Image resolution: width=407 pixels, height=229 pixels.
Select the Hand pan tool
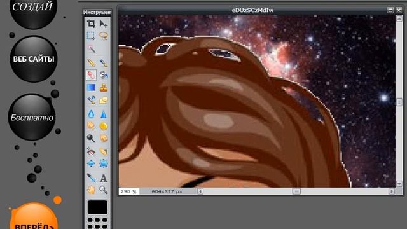pyautogui.click(x=91, y=190)
